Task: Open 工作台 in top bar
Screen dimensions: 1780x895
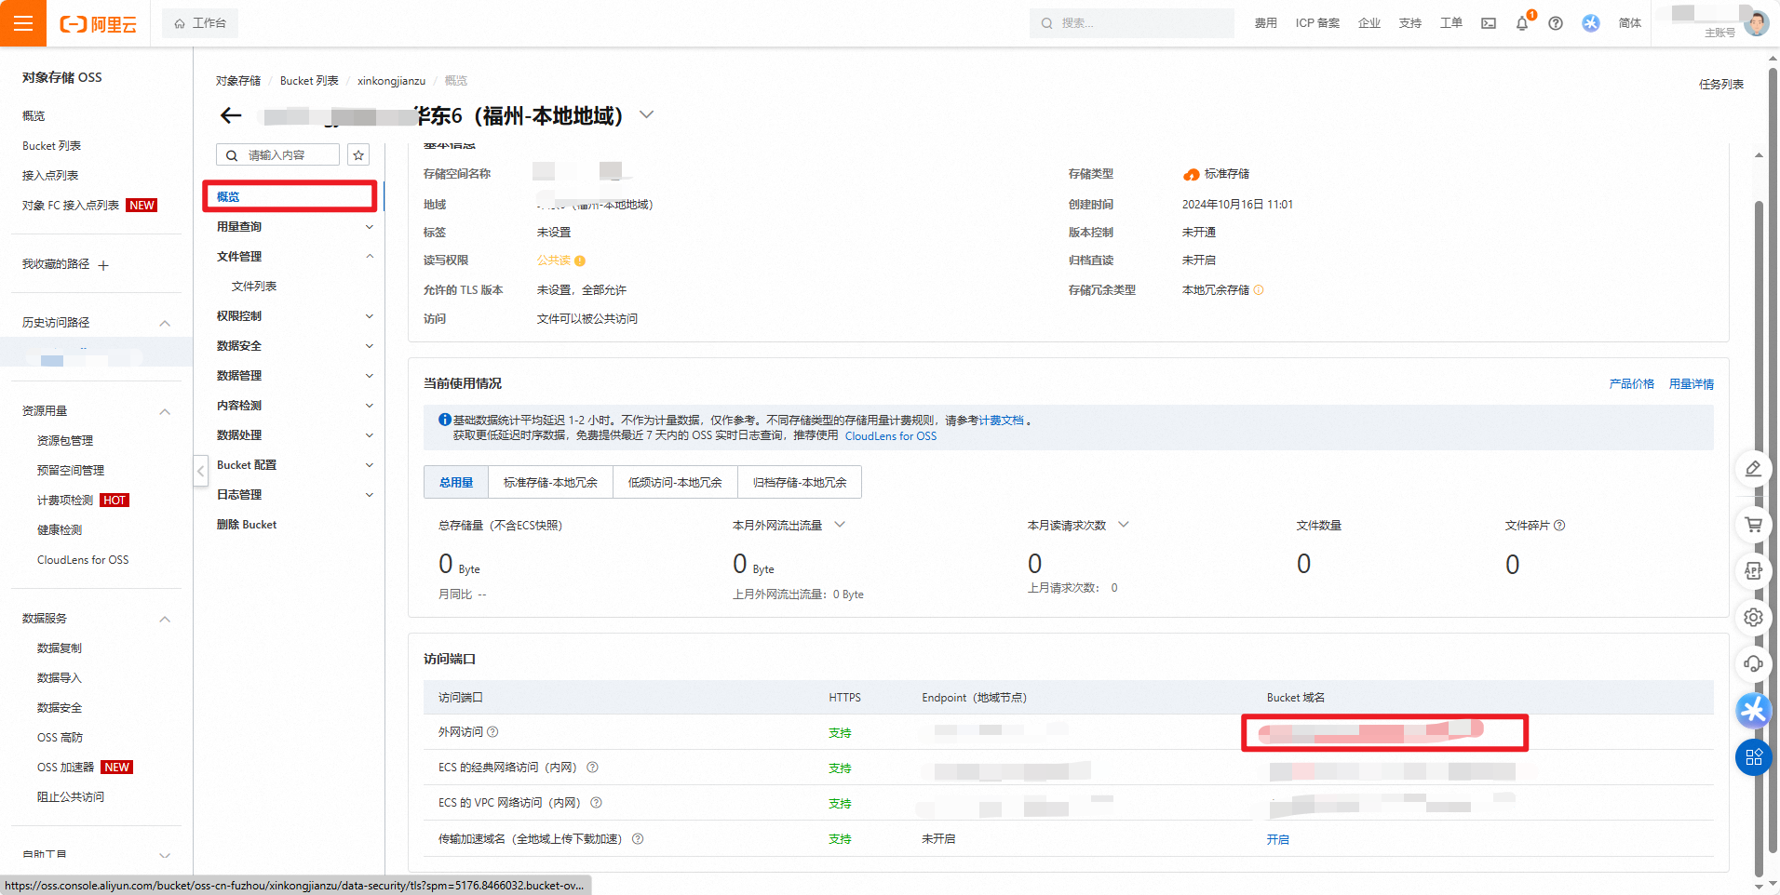Action: (200, 23)
